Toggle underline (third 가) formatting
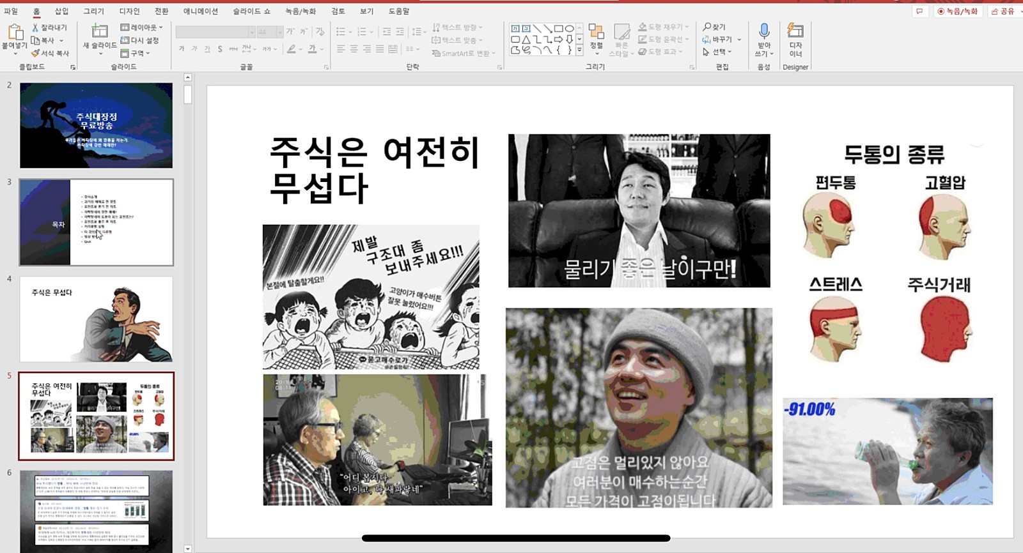The image size is (1023, 553). [x=207, y=49]
